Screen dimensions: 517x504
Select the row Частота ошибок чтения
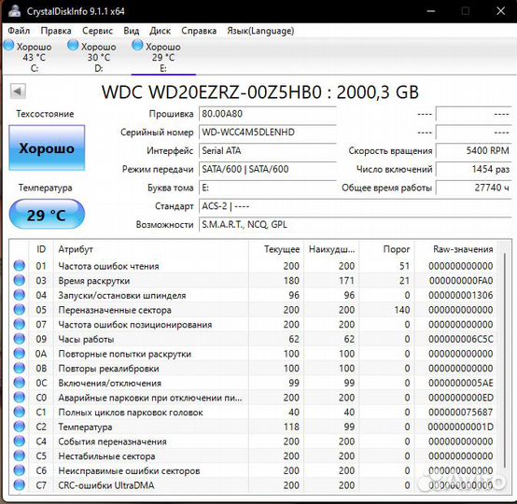253,265
